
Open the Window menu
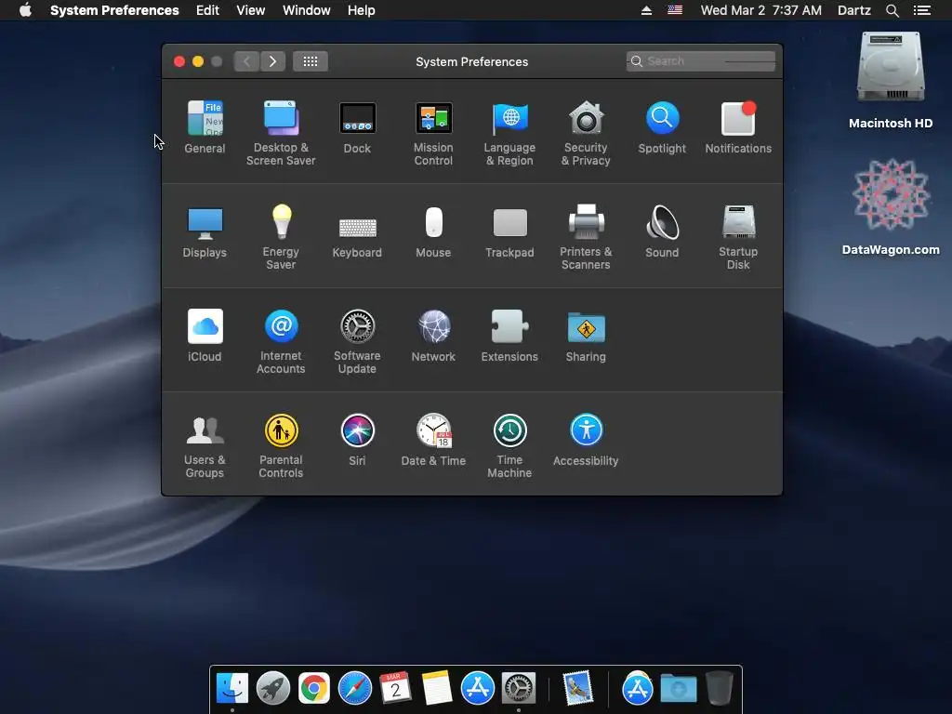[x=307, y=10]
